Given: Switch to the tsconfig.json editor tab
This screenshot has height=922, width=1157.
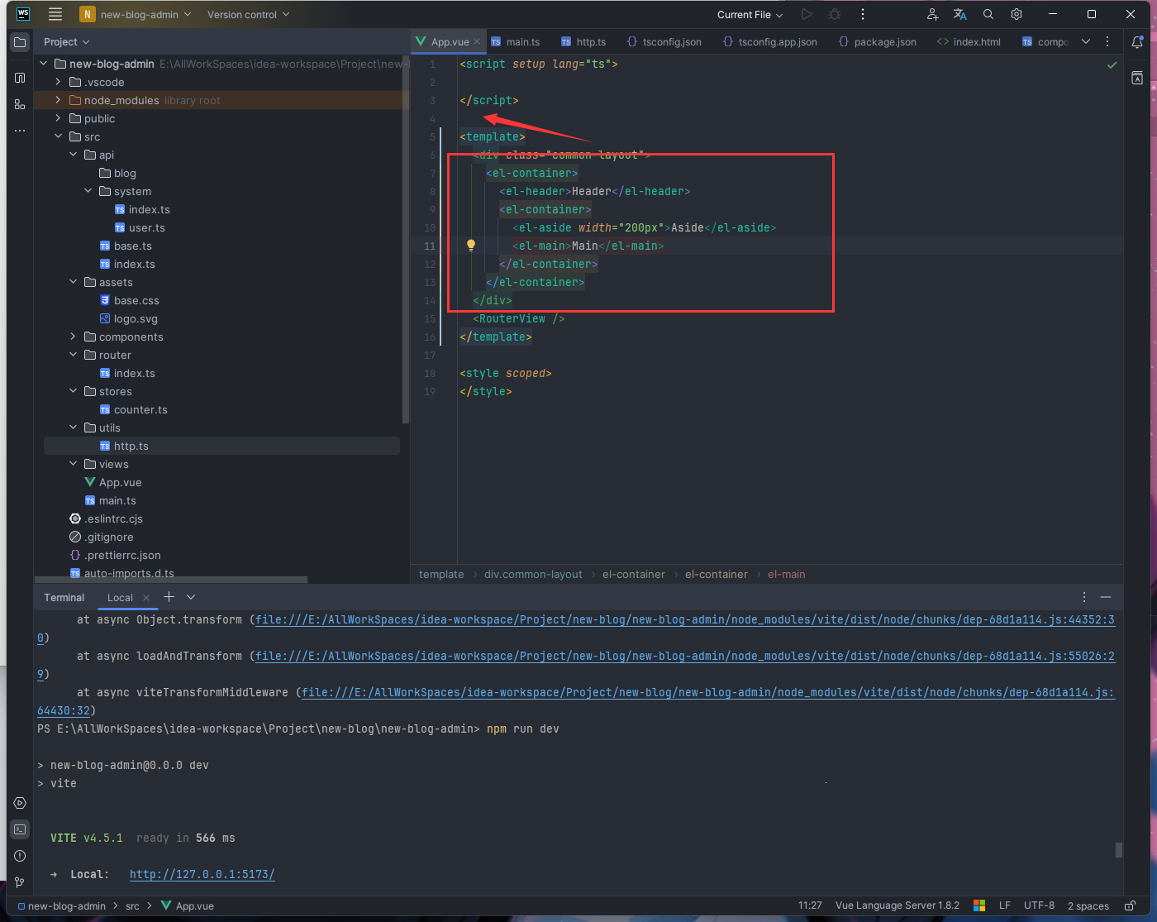Looking at the screenshot, I should point(664,41).
